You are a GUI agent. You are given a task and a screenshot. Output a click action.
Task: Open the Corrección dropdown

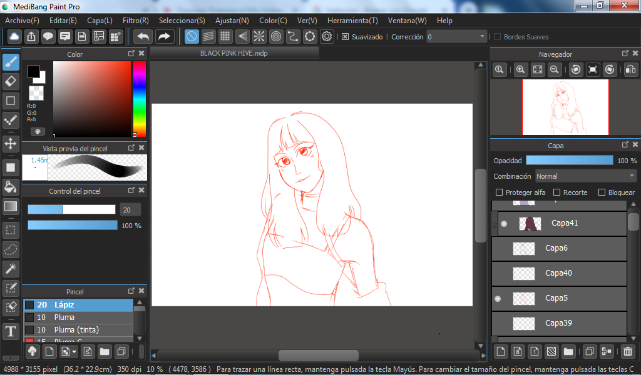pyautogui.click(x=456, y=37)
